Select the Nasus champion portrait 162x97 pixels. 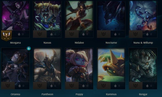pyautogui.click(x=47, y=15)
